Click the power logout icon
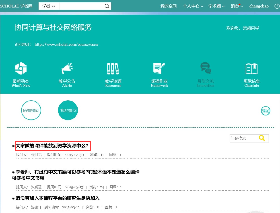This screenshot has width=280, height=213. point(277,6)
